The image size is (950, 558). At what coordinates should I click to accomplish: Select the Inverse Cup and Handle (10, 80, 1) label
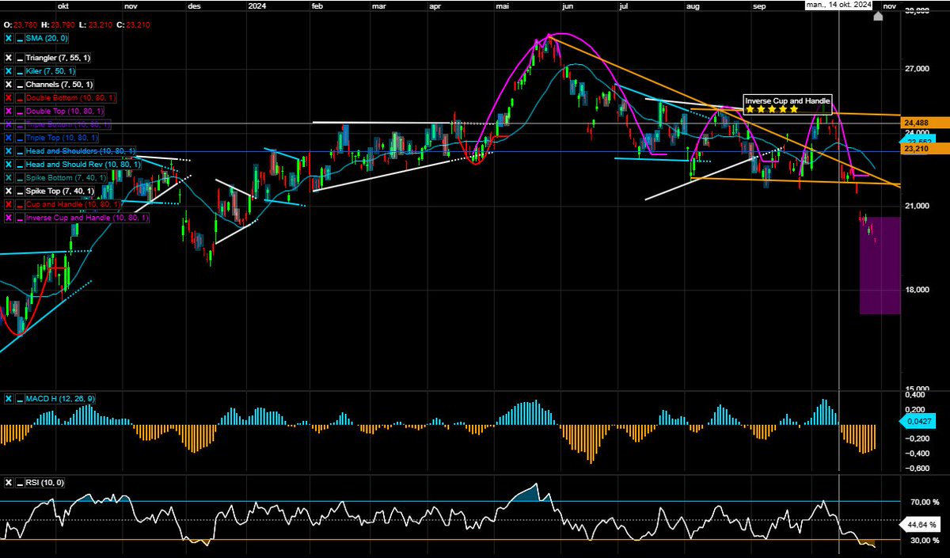(x=86, y=218)
